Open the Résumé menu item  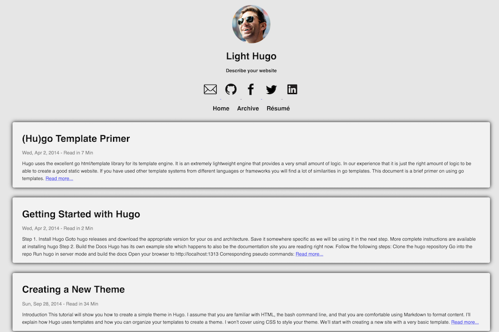(x=278, y=108)
